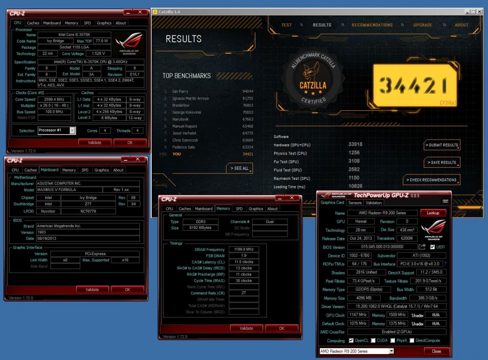Select Brederlow in top benchmarks list

[208, 105]
